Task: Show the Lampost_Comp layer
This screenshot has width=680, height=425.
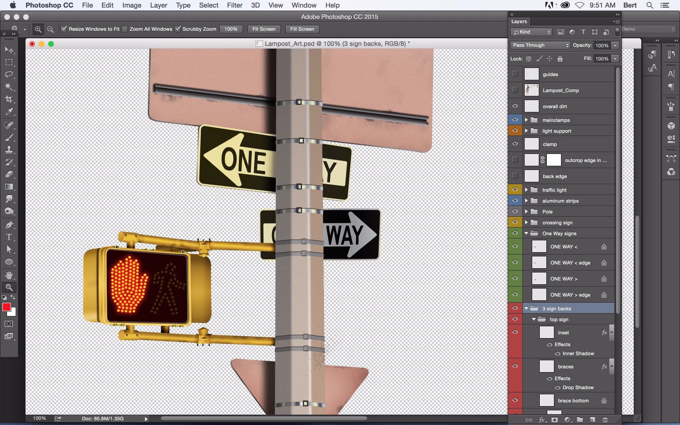Action: point(515,90)
